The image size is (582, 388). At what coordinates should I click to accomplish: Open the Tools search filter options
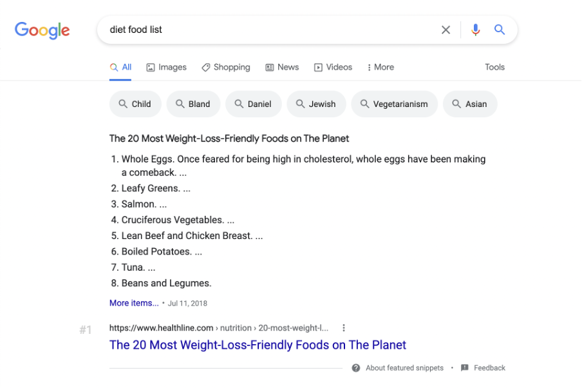(494, 67)
